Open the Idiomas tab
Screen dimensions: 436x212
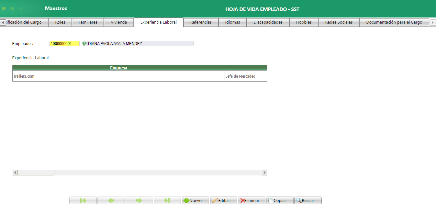[x=232, y=22]
